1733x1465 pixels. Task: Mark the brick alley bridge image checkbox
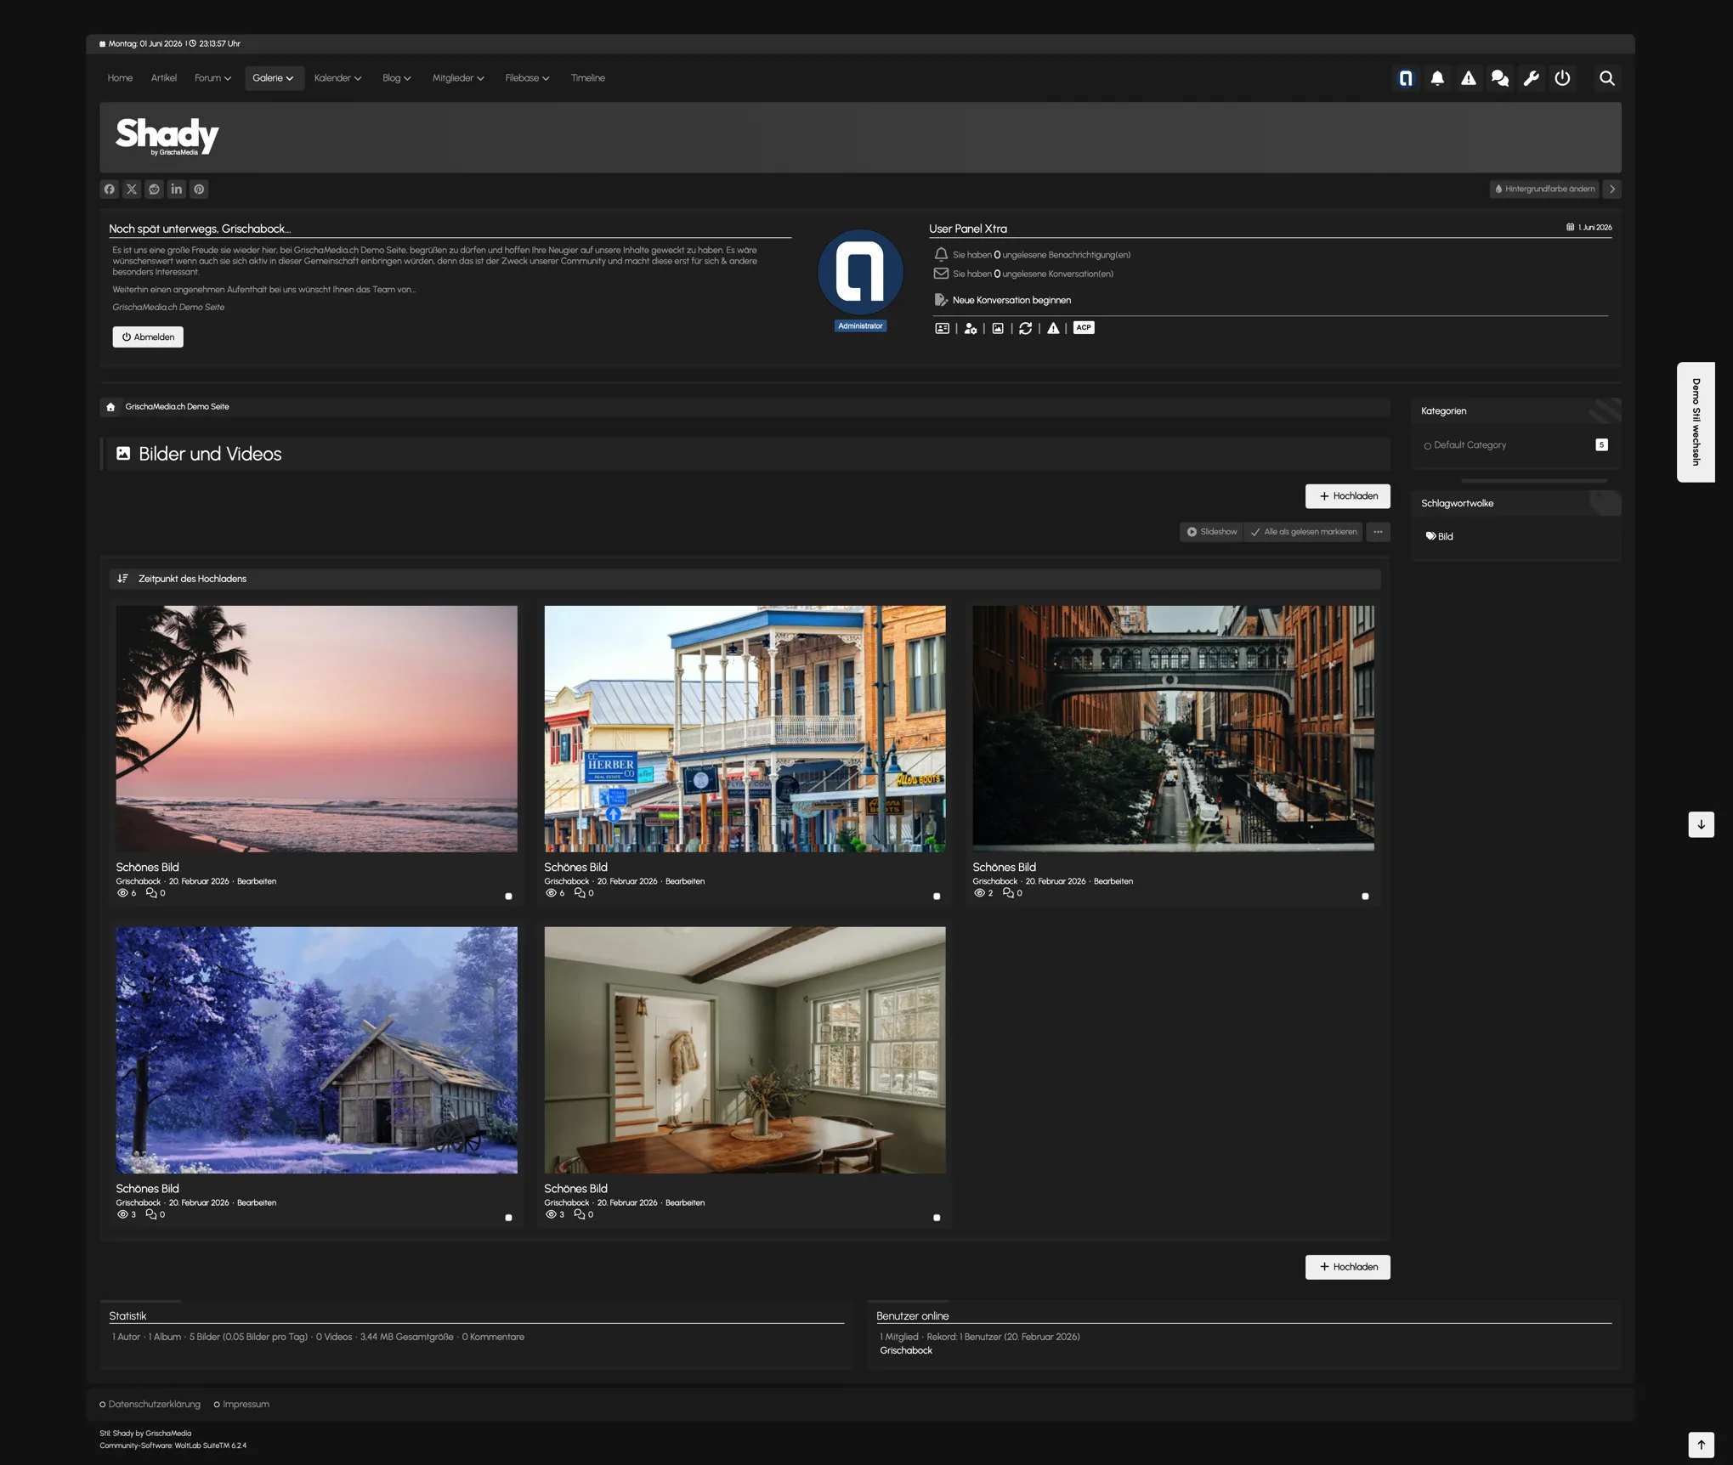pyautogui.click(x=1365, y=896)
